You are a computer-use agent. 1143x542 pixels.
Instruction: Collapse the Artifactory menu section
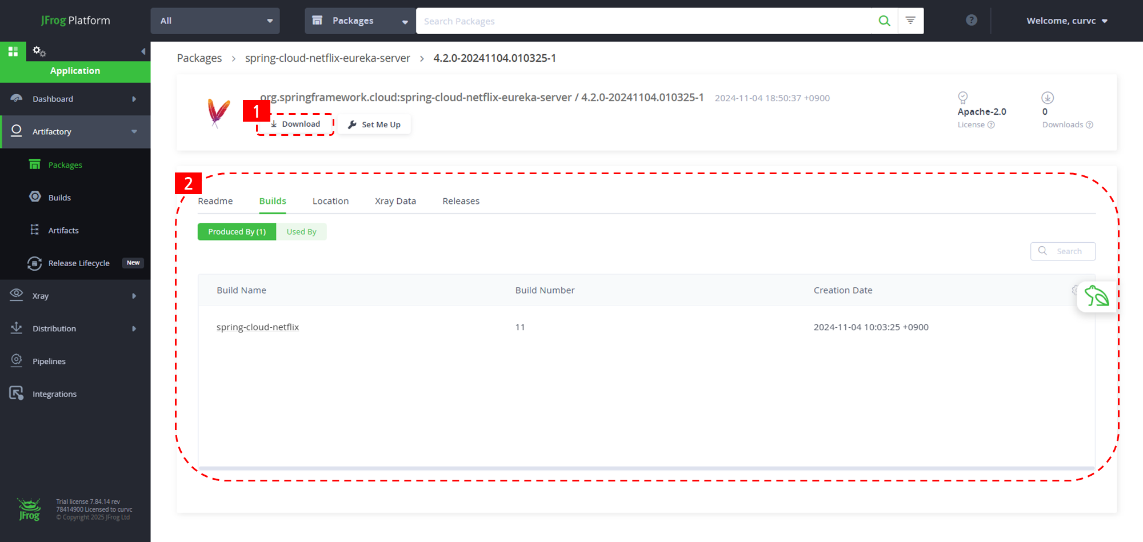tap(134, 131)
